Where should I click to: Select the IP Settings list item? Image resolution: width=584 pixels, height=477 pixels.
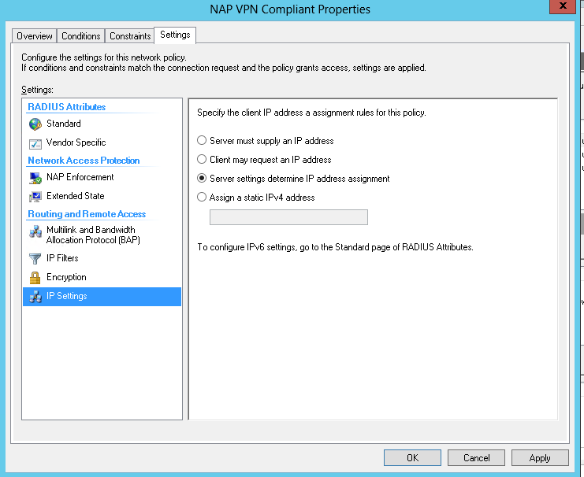pyautogui.click(x=102, y=297)
